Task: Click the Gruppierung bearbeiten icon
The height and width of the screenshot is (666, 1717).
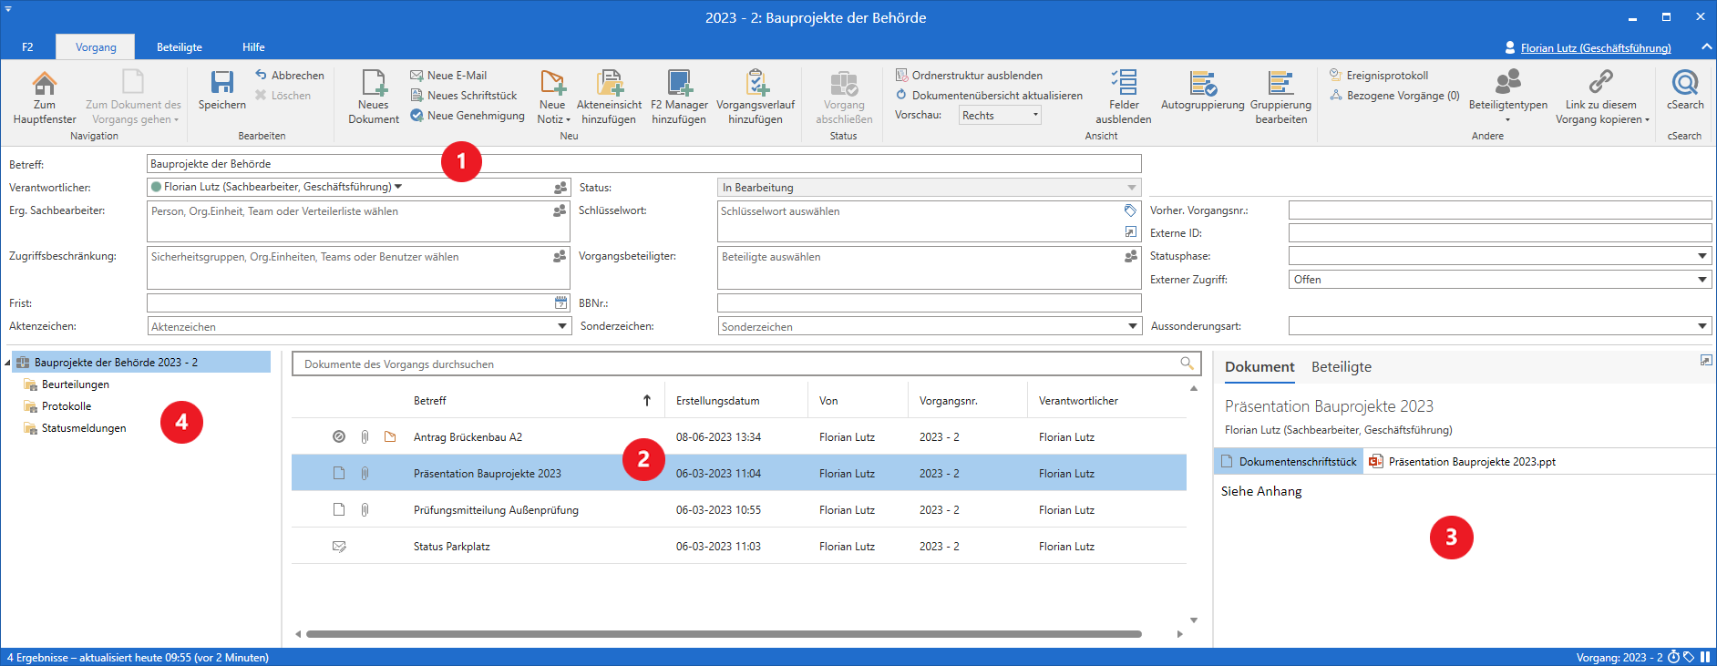Action: (x=1280, y=84)
